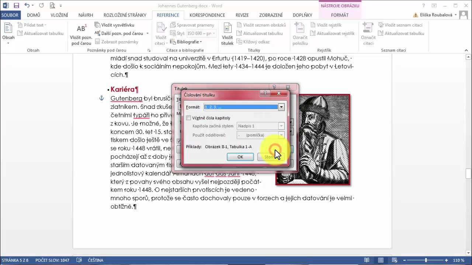The width and height of the screenshot is (472, 265).
Task: Open help in Titulek dialog behind
Action: [x=274, y=87]
